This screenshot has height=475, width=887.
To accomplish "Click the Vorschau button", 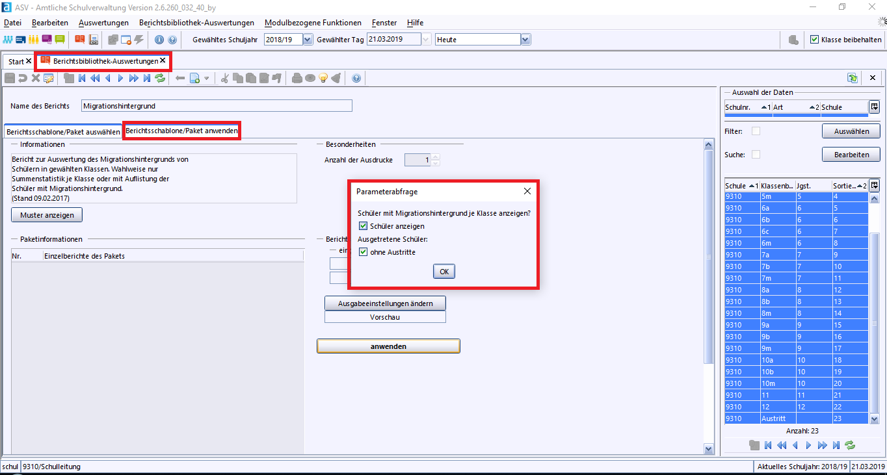I will 385,317.
